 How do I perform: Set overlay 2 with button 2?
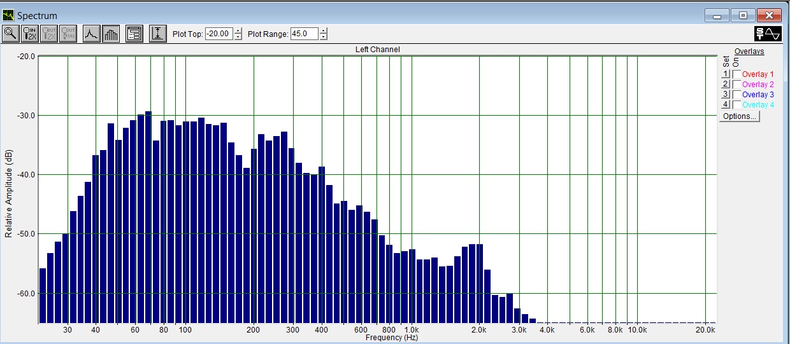point(725,85)
